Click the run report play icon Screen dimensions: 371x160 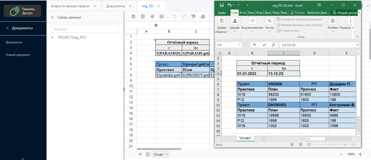[162, 16]
